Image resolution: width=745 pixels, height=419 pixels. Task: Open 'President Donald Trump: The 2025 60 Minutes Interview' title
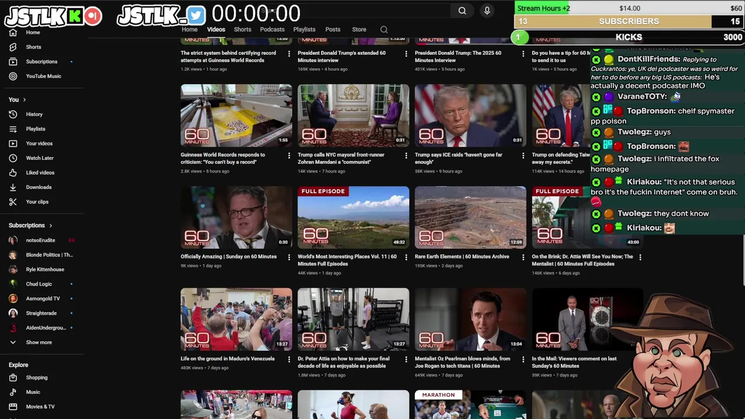point(458,56)
